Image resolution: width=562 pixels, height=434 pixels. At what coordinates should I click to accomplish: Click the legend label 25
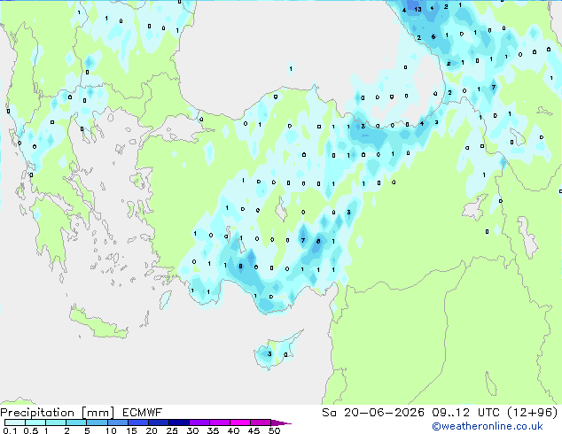point(172,430)
